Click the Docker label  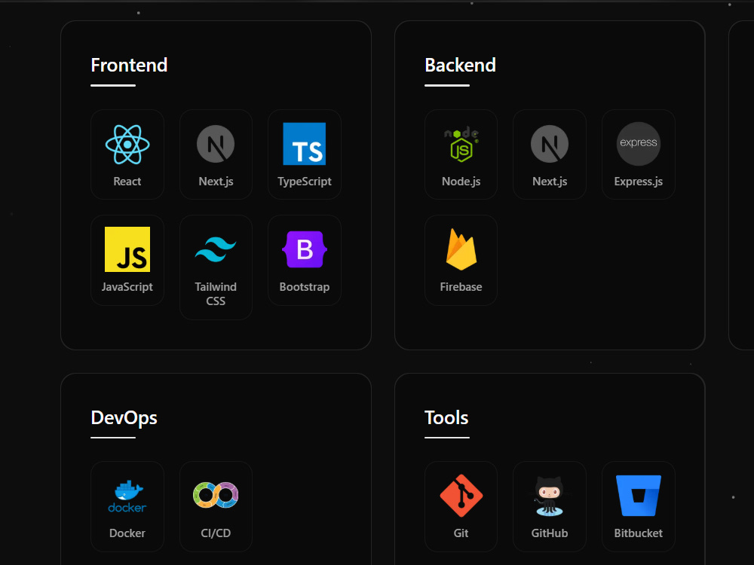(127, 533)
